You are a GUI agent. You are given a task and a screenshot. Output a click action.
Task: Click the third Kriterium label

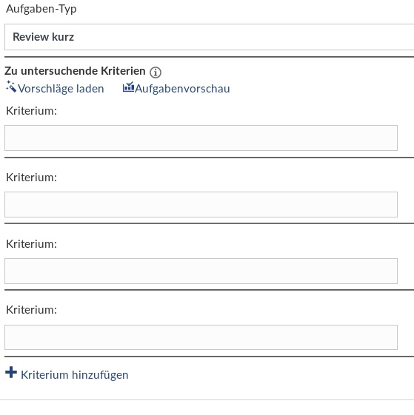(x=32, y=244)
